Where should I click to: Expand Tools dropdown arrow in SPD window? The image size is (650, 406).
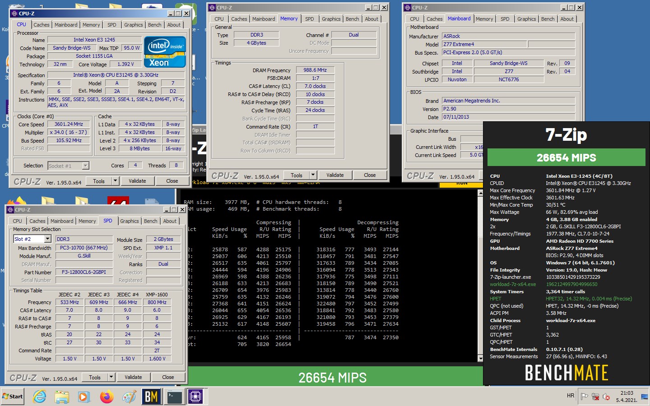point(111,377)
